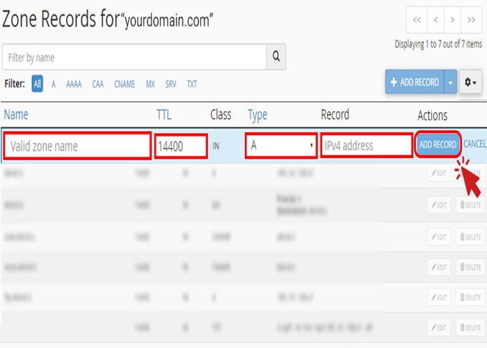Submit the inline Add Record button

click(x=438, y=145)
